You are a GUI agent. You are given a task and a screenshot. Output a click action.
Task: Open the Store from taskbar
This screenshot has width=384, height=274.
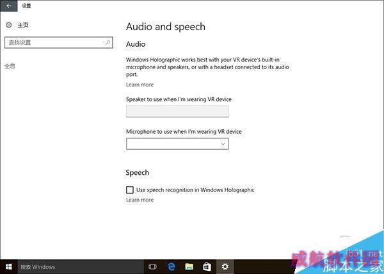coord(207,267)
